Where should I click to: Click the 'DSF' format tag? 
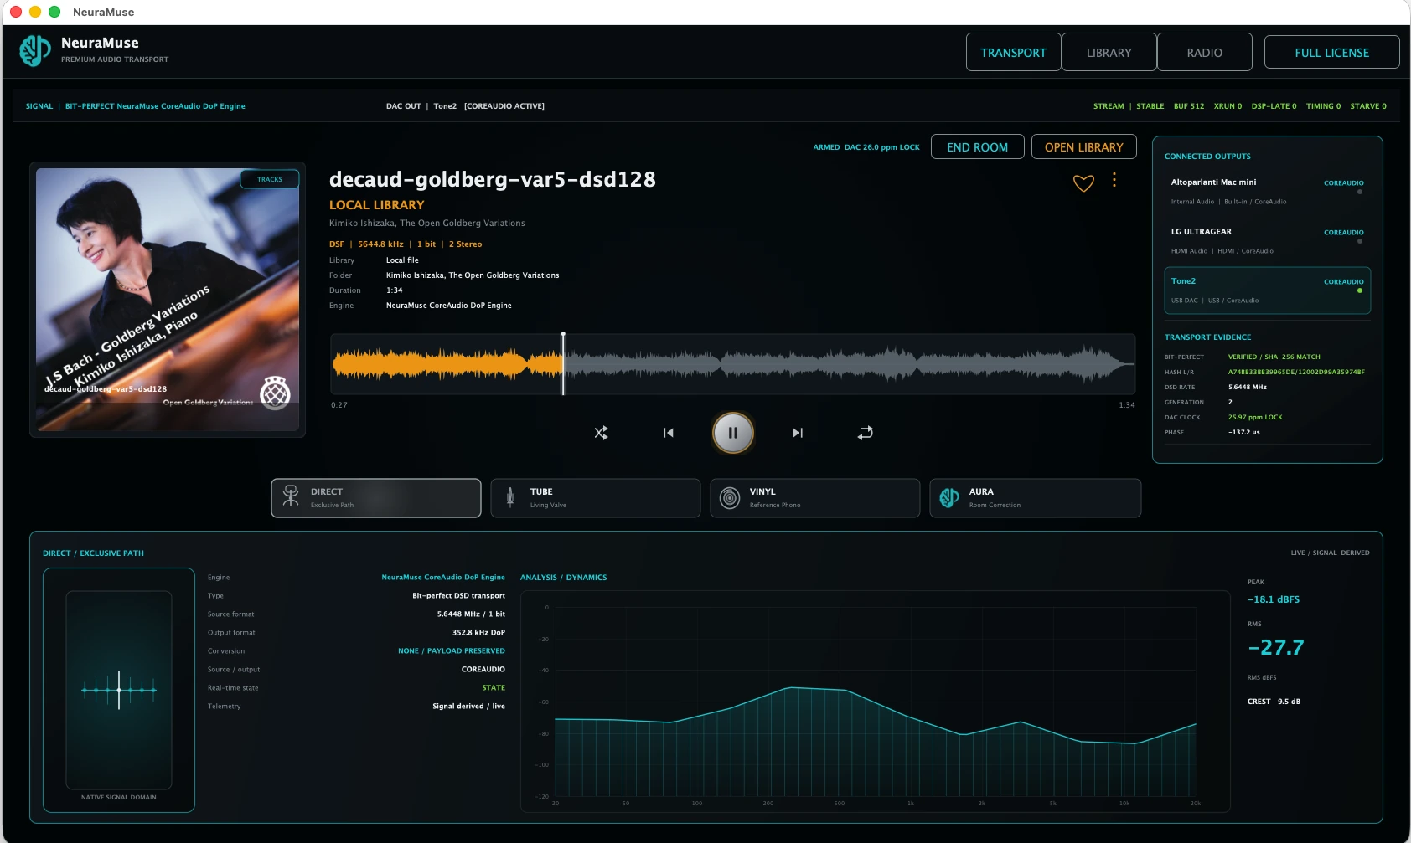pos(337,244)
